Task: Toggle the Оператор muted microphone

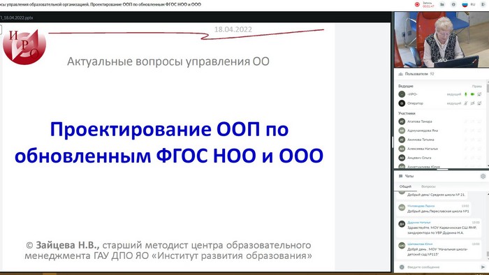Action: tap(466, 103)
